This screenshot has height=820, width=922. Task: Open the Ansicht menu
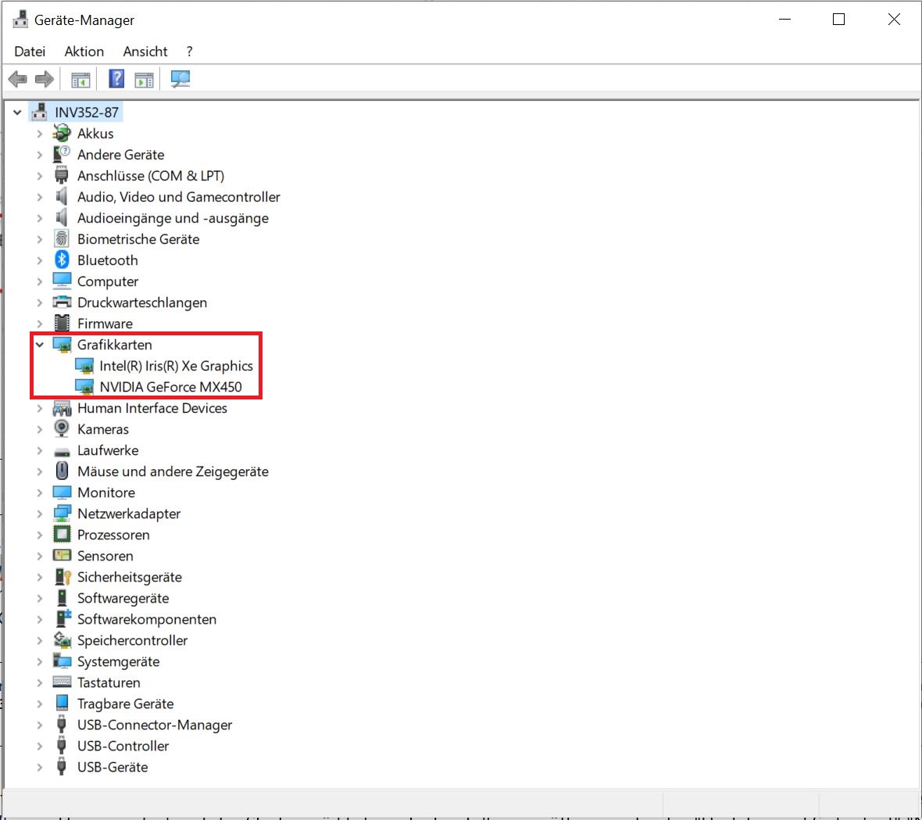pos(145,51)
